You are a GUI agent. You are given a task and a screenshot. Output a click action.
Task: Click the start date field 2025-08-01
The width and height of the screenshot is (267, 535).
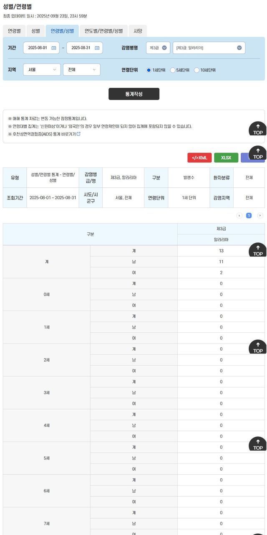(x=38, y=48)
